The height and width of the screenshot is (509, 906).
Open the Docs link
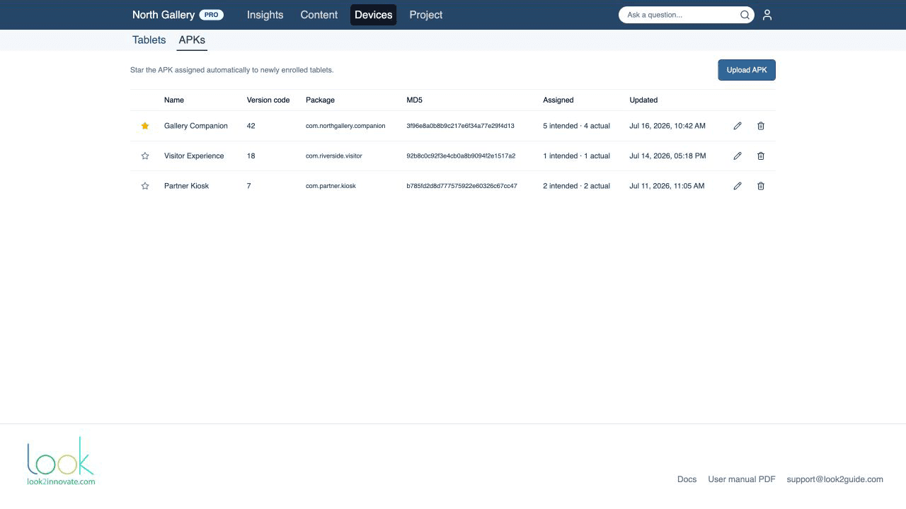pos(687,479)
